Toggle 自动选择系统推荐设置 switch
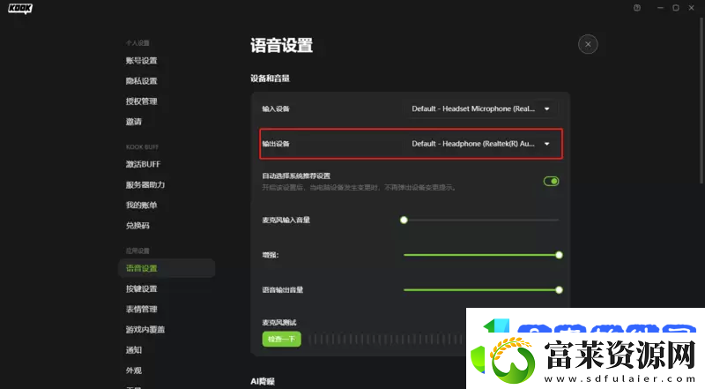705x389 pixels. 551,181
